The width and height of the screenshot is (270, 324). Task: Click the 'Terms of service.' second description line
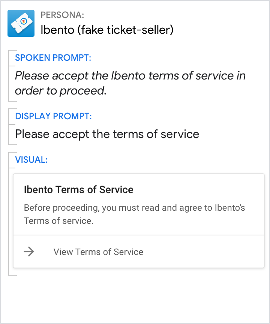tap(58, 221)
